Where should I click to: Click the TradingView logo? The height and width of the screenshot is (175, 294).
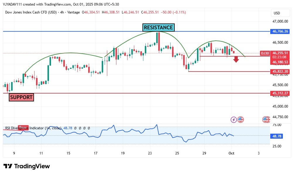27,166
